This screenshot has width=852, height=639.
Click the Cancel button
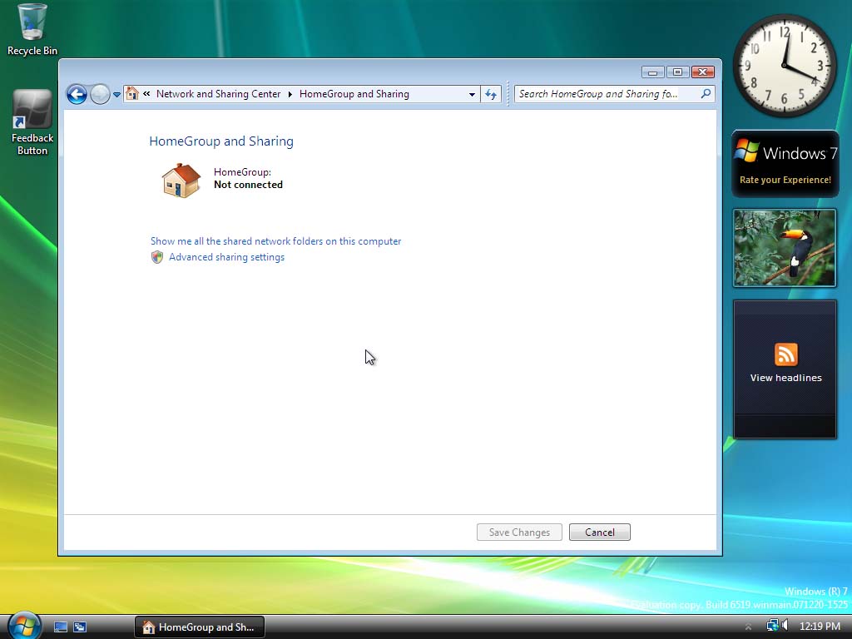[599, 532]
